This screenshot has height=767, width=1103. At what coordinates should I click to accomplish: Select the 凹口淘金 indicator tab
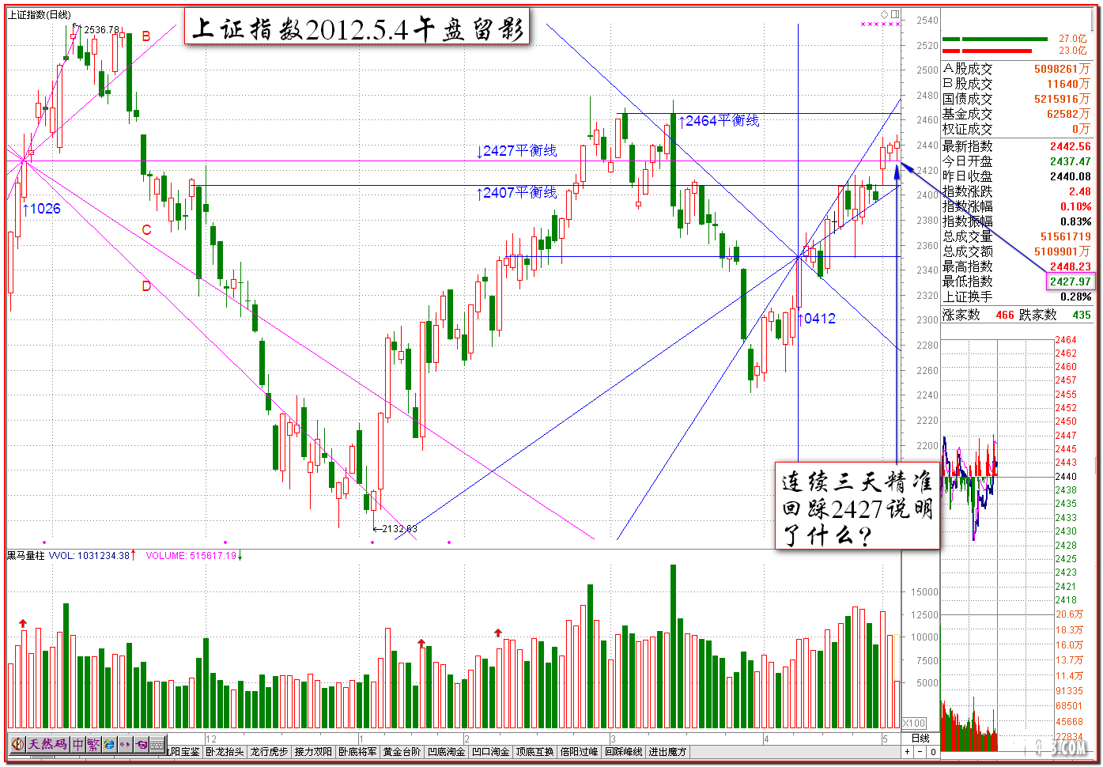point(490,751)
